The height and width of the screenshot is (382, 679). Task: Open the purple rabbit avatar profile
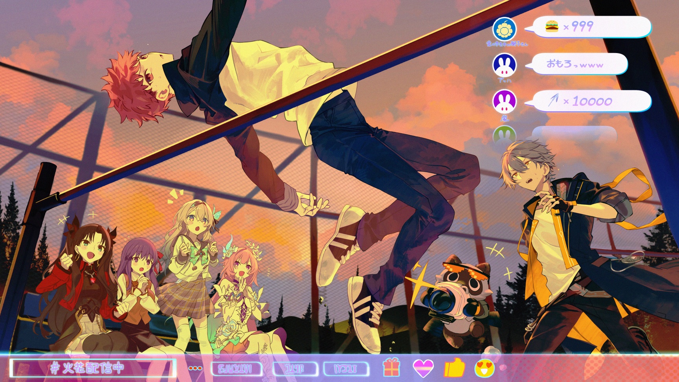[505, 101]
